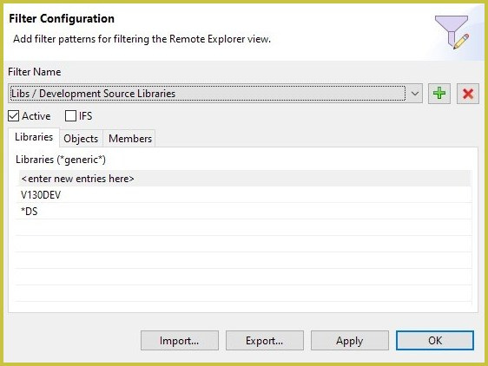Expand the Filter Name dropdown arrow

414,94
